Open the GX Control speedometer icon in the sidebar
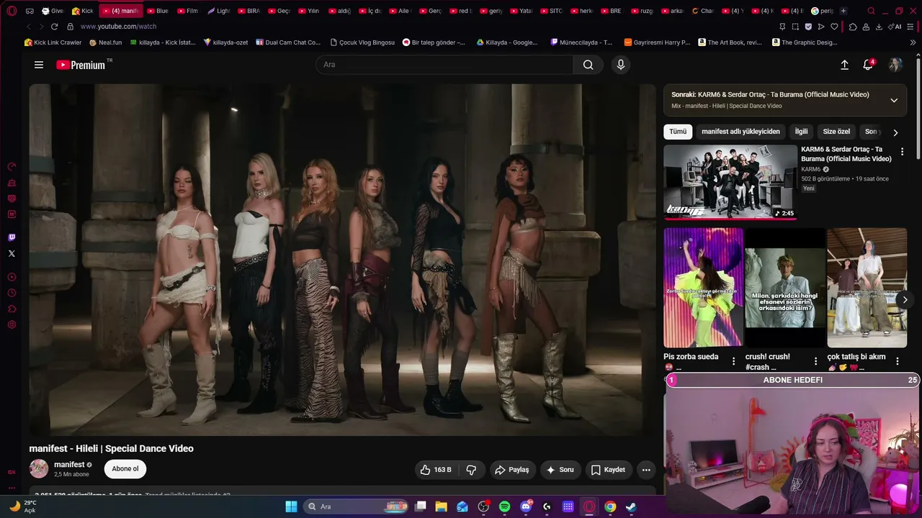The height and width of the screenshot is (518, 922). pos(12,166)
